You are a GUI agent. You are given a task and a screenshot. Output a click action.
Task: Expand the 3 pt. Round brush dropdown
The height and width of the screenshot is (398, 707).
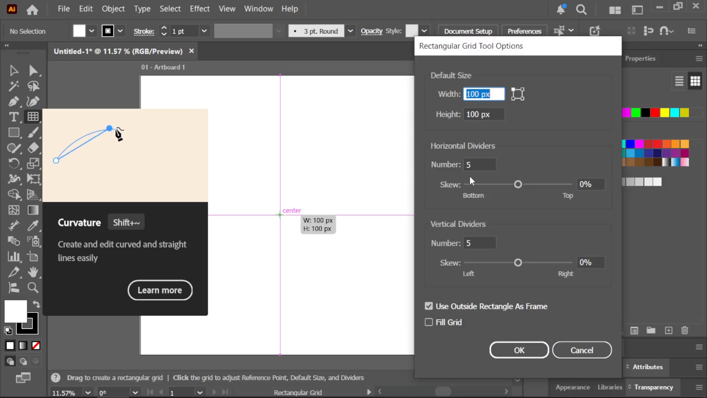350,31
